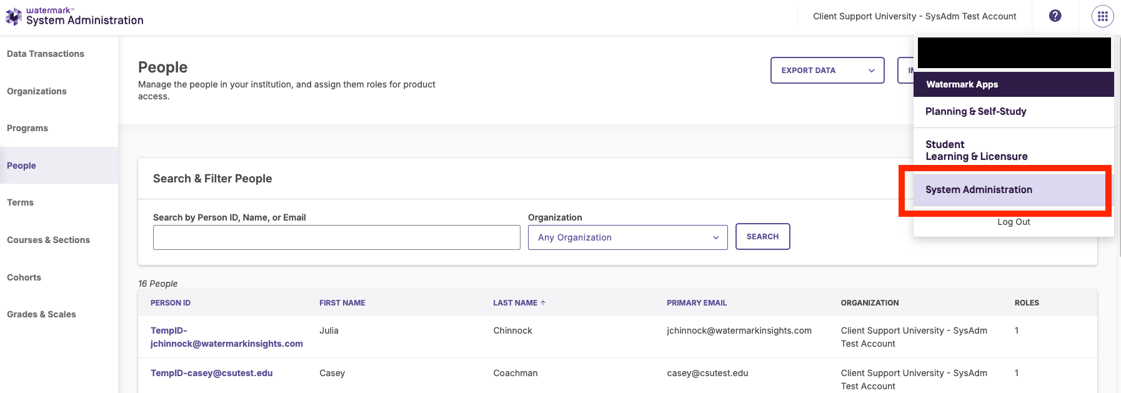Open Grades & Scales sidebar item
The width and height of the screenshot is (1121, 393).
click(41, 314)
